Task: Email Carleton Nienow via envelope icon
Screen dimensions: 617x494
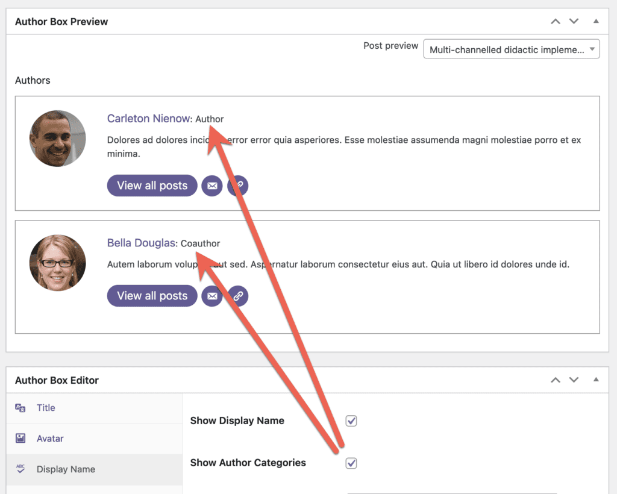Action: click(212, 186)
